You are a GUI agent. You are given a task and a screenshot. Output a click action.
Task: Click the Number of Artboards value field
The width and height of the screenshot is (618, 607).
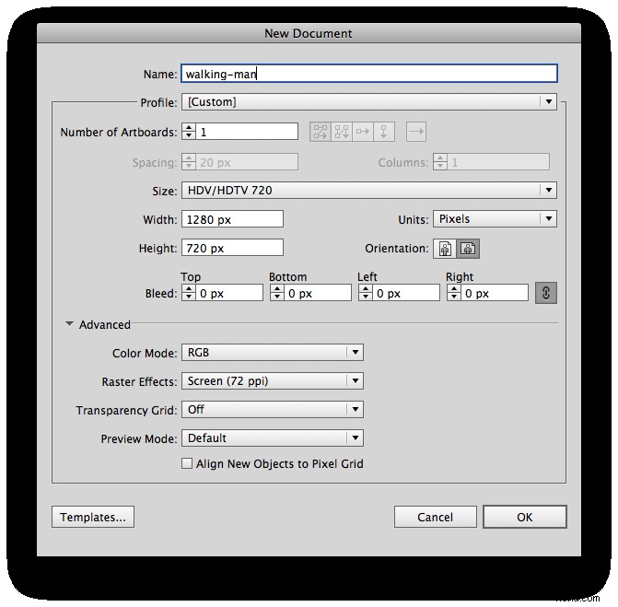tap(247, 132)
